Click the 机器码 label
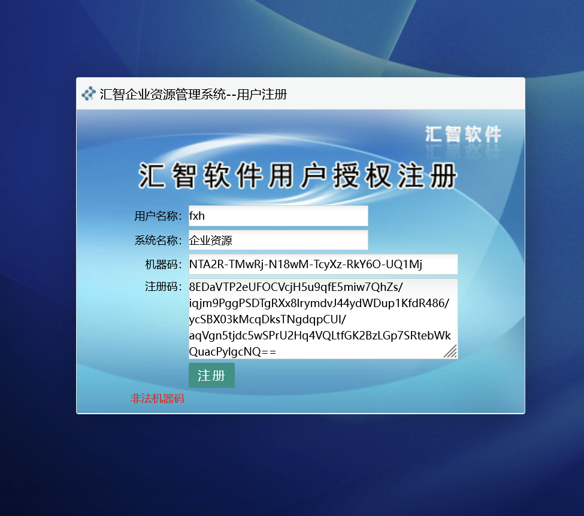584x516 pixels. (x=164, y=265)
